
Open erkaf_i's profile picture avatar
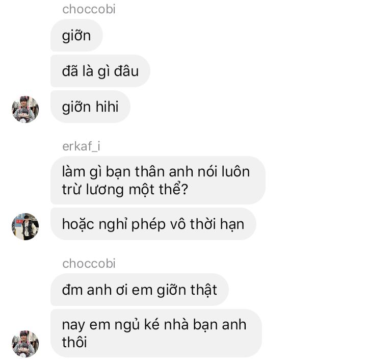coord(25,226)
